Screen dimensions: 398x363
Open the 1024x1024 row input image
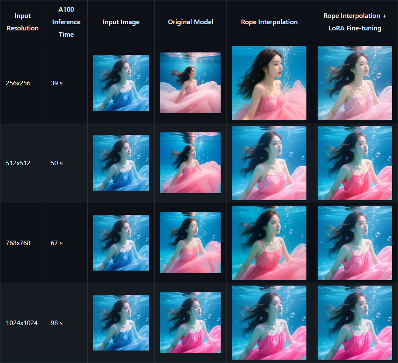(x=121, y=323)
